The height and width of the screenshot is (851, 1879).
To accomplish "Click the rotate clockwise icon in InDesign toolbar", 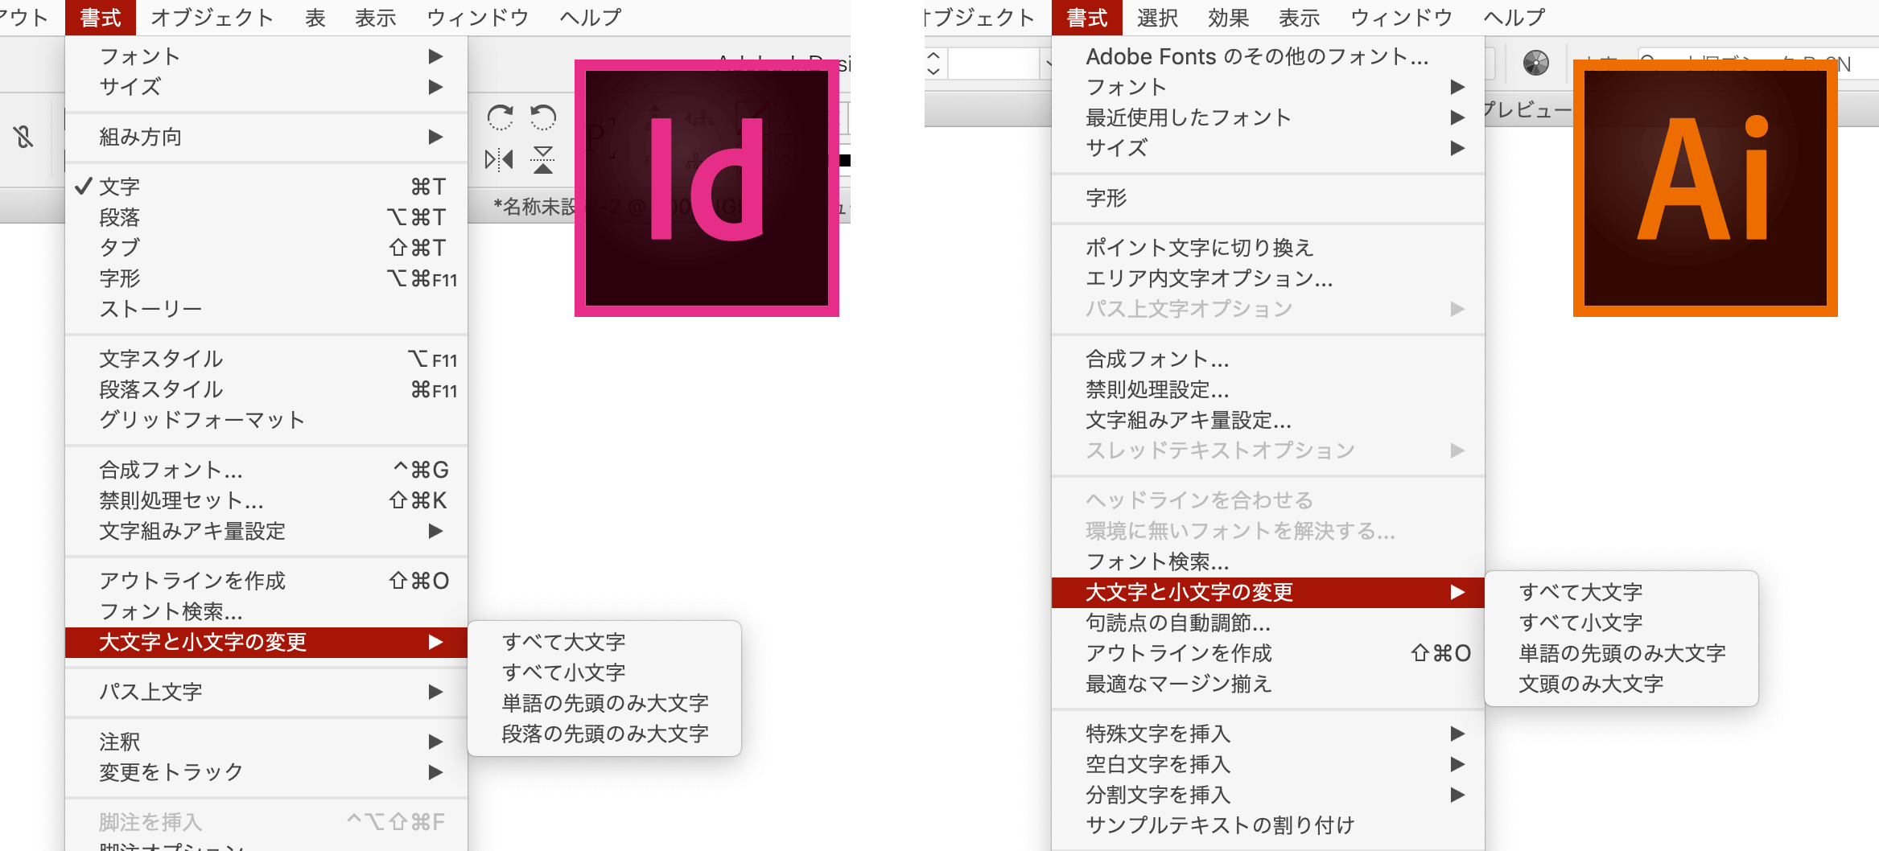I will [500, 117].
